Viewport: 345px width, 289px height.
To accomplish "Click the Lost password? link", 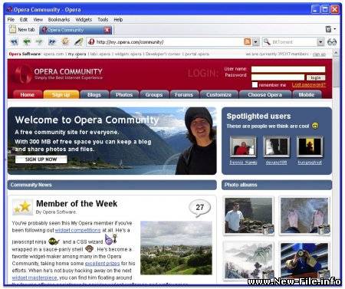I will pos(309,84).
